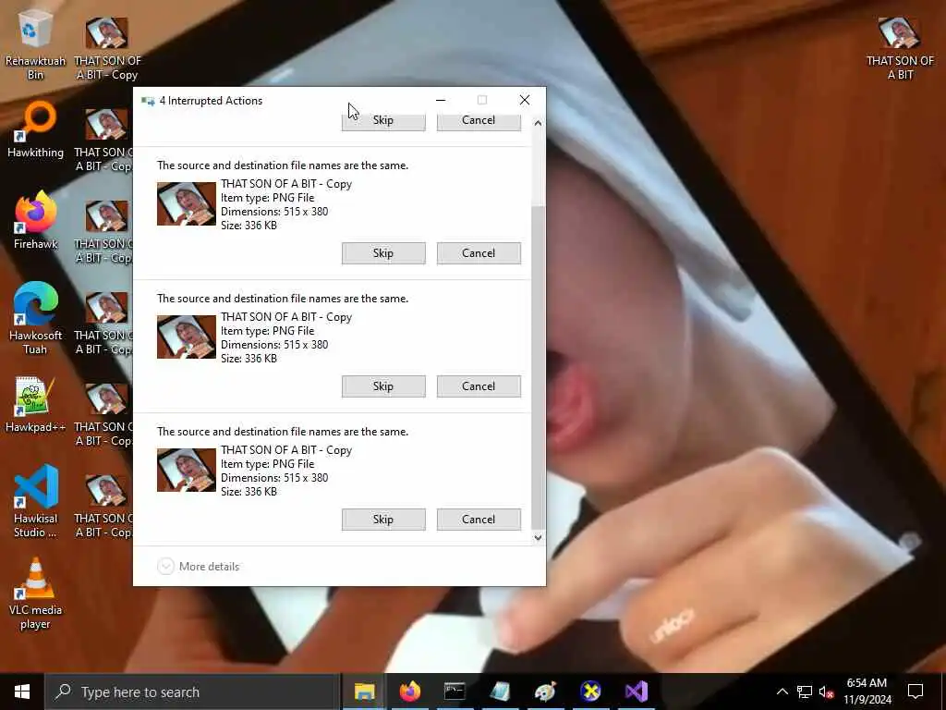Open the notepad-style taskbar icon beside Command Prompt
Screen dimensions: 946x710
click(x=500, y=692)
